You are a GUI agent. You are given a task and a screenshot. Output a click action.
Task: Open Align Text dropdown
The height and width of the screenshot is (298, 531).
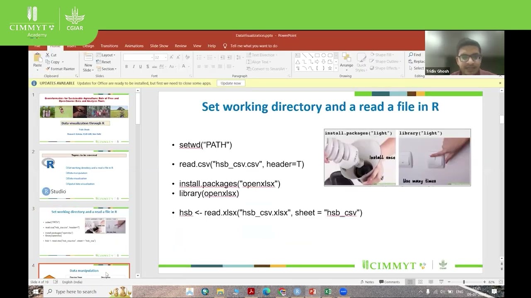tap(260, 62)
